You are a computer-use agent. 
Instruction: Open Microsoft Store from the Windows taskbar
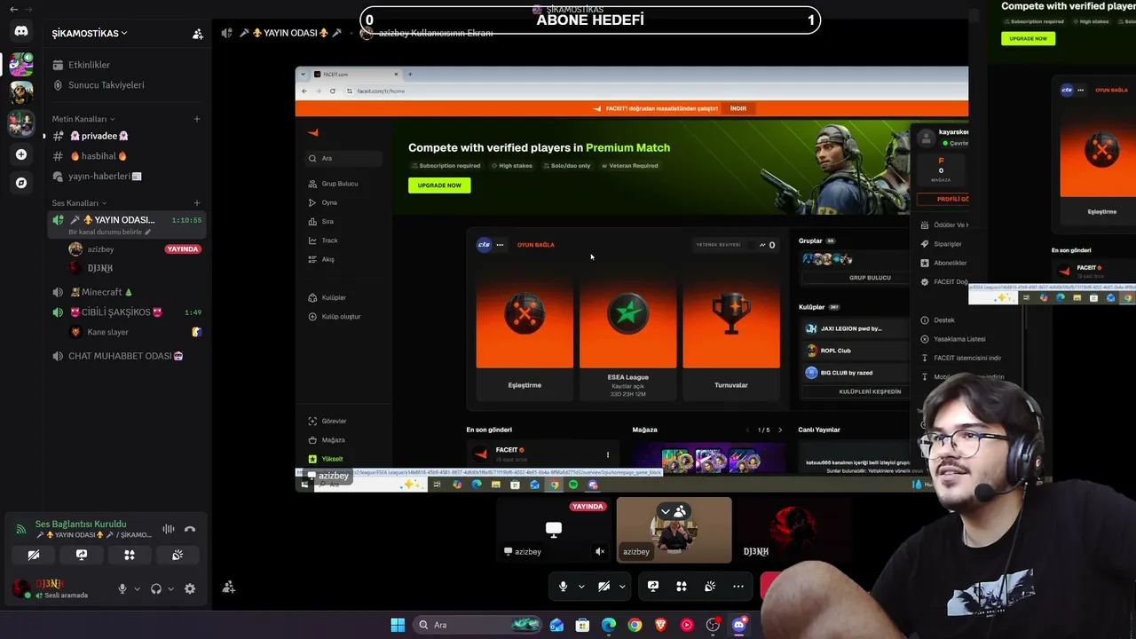tap(582, 625)
